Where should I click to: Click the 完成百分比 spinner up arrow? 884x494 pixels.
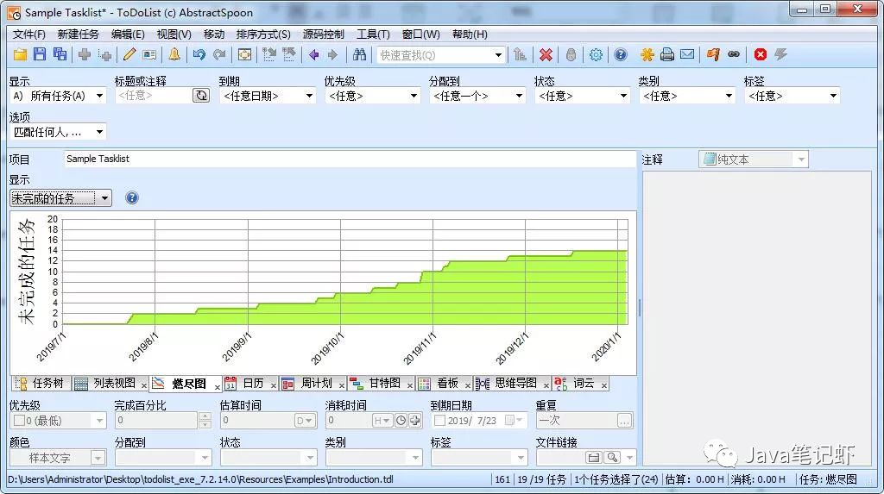coord(205,416)
